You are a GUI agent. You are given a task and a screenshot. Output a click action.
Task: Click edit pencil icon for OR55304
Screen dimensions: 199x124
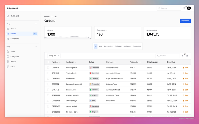click(x=183, y=84)
